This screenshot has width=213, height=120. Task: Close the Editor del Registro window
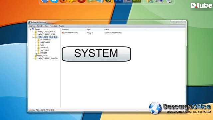click(182, 22)
